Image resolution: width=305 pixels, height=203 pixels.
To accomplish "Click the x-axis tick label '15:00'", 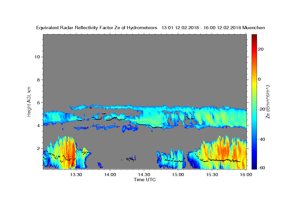I will pyautogui.click(x=178, y=175).
